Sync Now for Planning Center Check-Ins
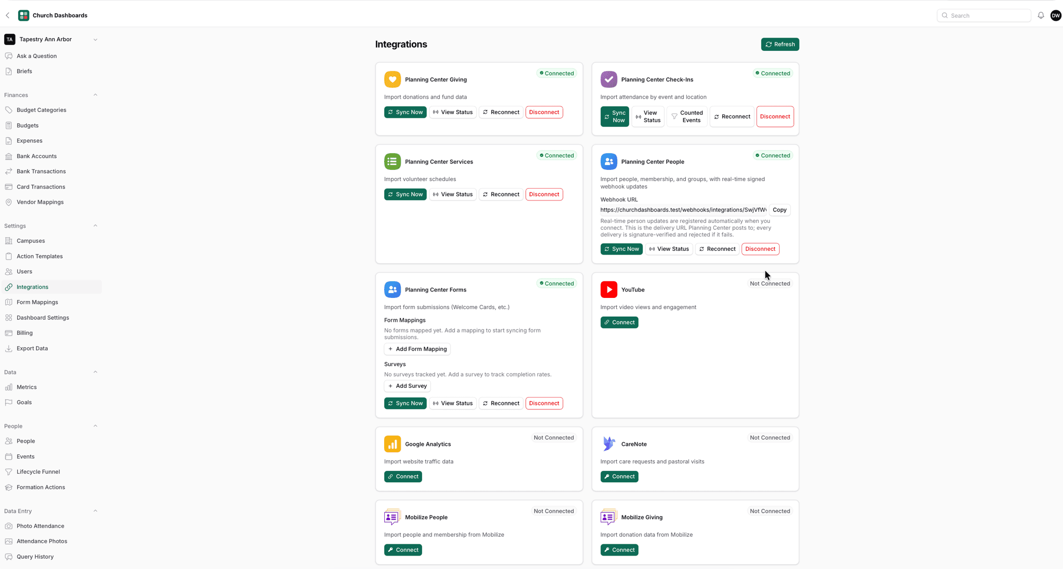 tap(615, 117)
